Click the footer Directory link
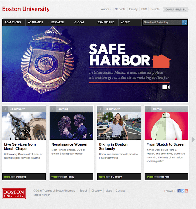Image resolution: width=196 pixels, height=209 pixels. click(x=96, y=191)
